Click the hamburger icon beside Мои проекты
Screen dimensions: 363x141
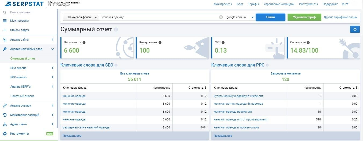click(x=5, y=21)
